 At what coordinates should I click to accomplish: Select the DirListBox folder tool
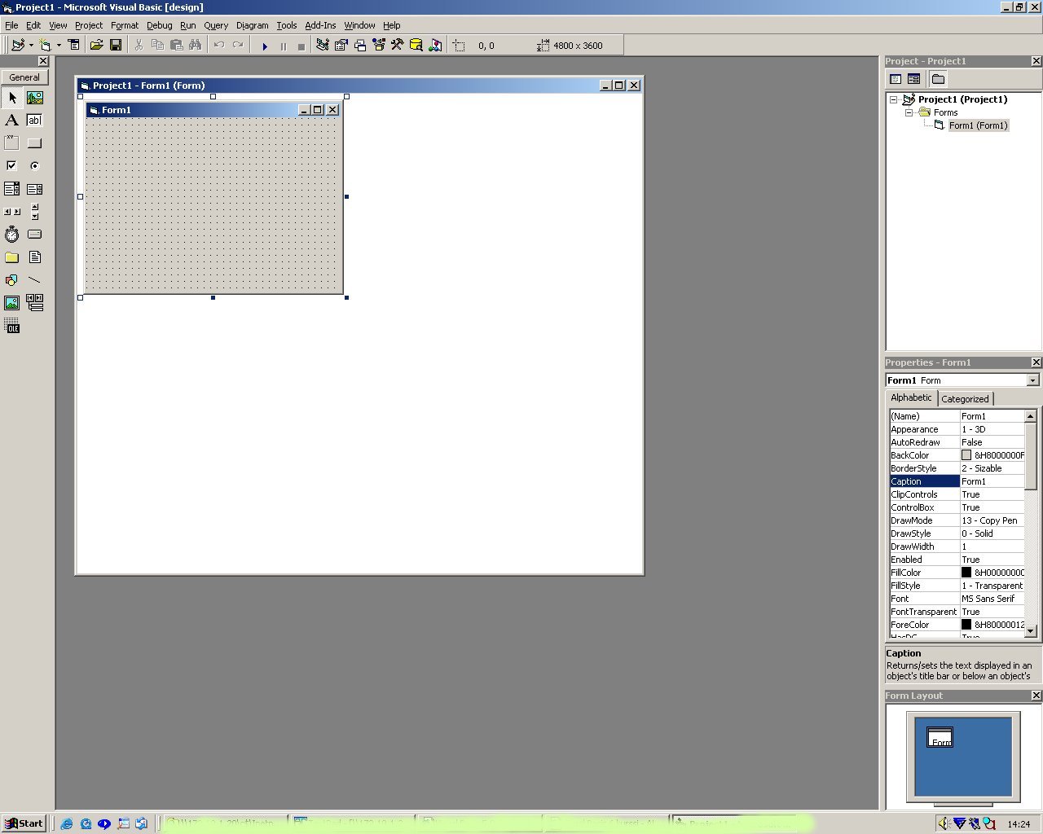(x=12, y=257)
